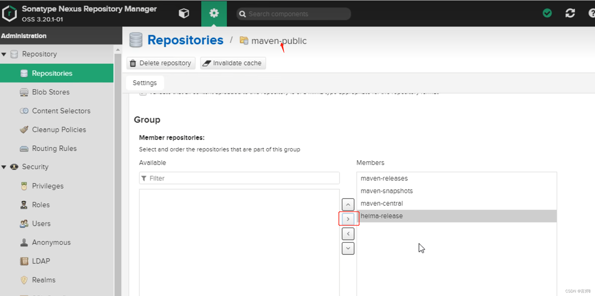Open Privileges in the sidebar

pos(48,186)
